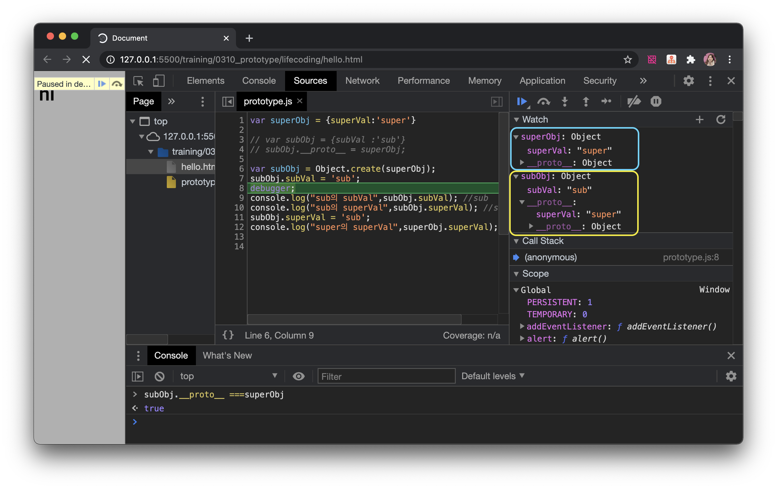
Task: Select the inspect element picker icon
Action: [x=138, y=81]
